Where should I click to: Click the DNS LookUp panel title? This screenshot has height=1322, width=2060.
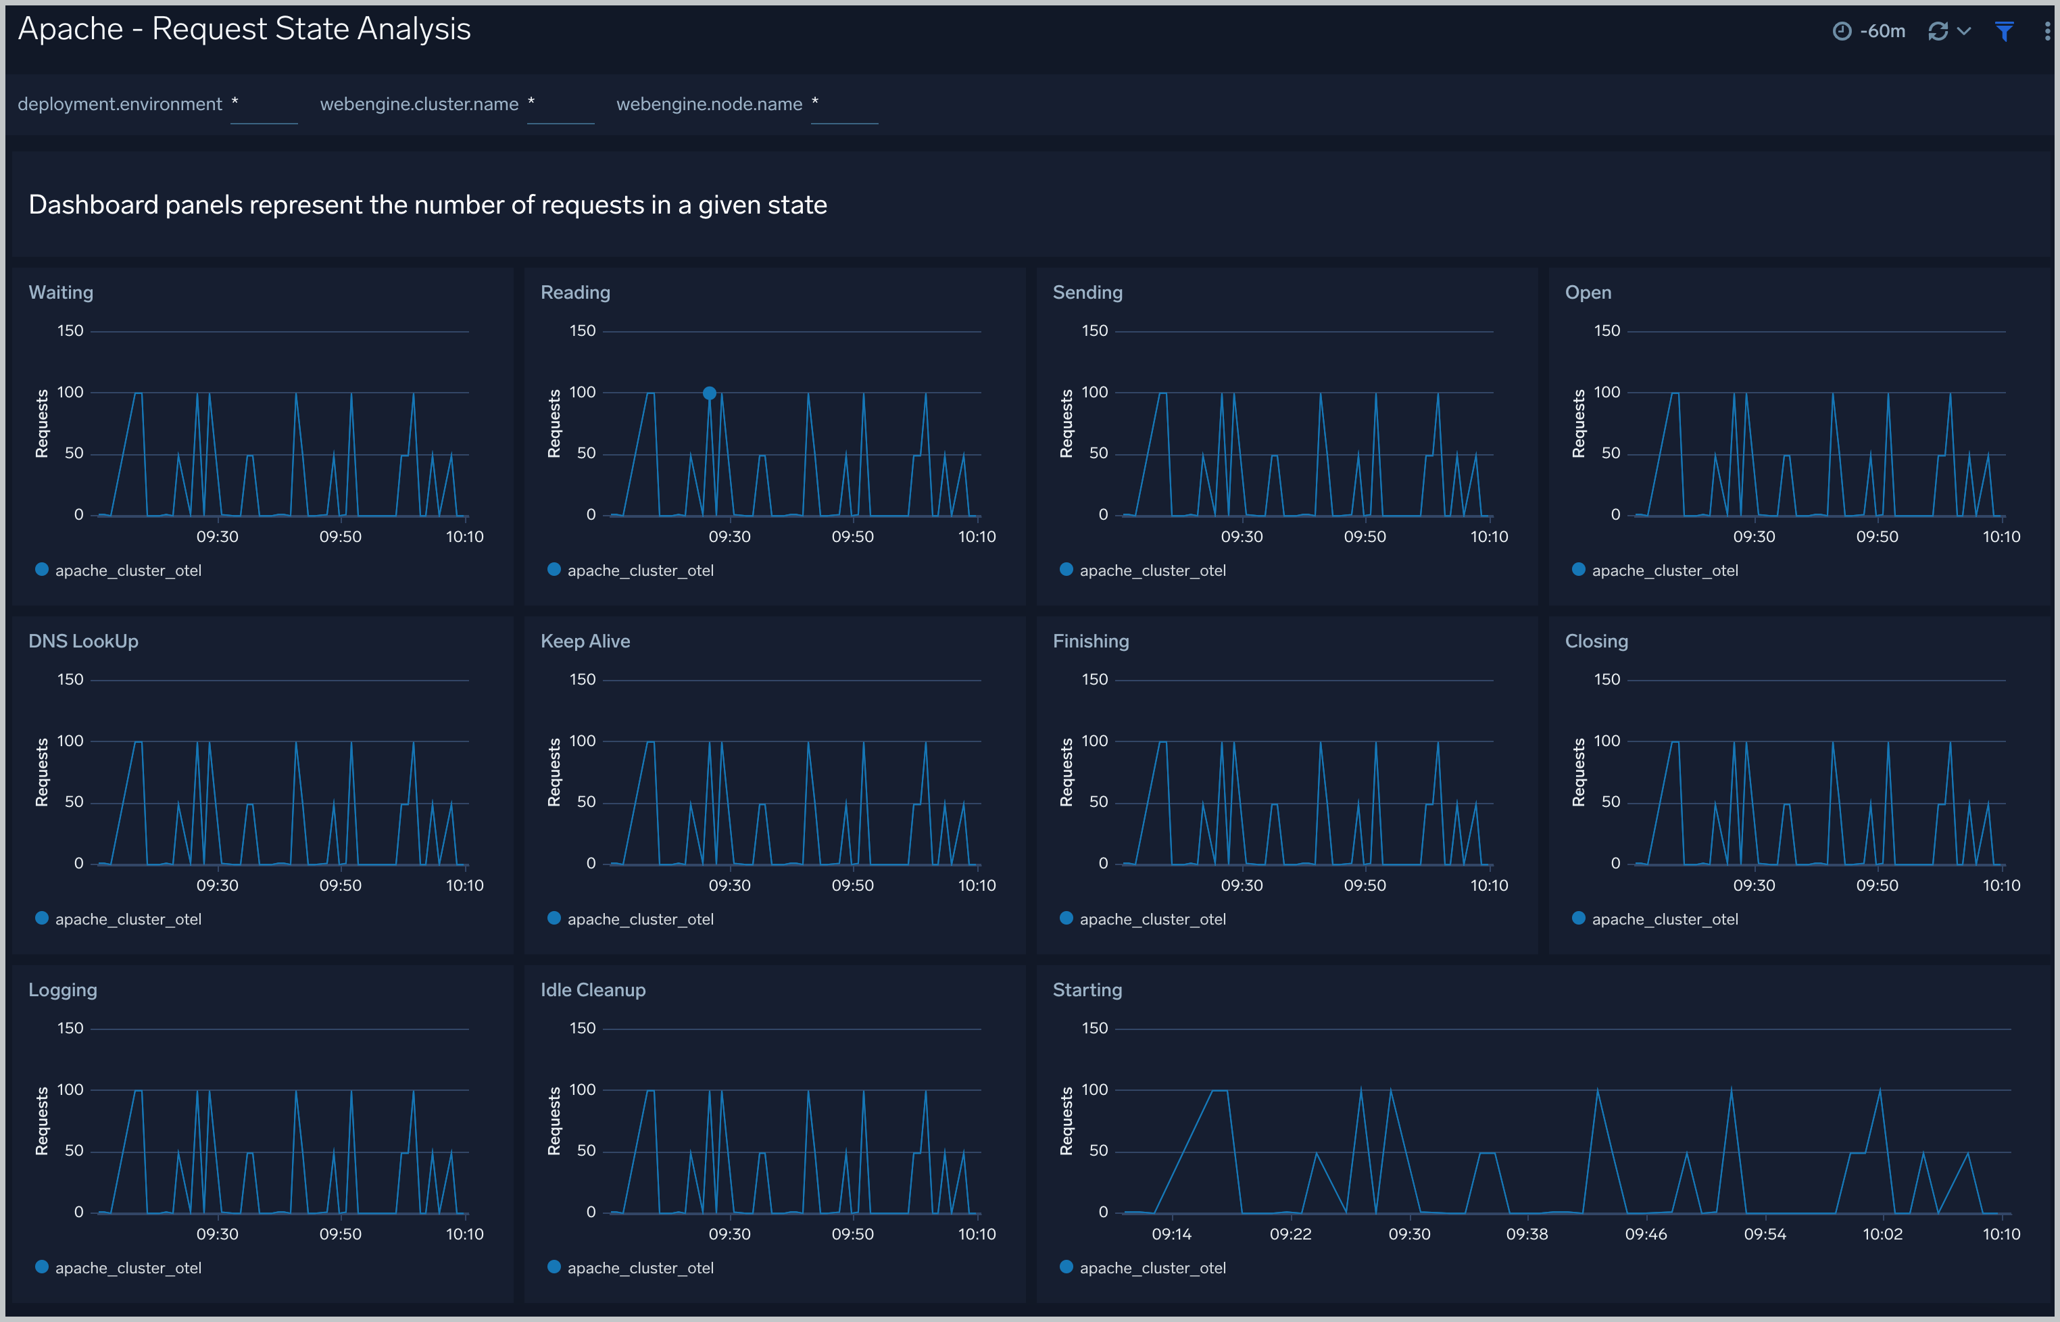[83, 641]
